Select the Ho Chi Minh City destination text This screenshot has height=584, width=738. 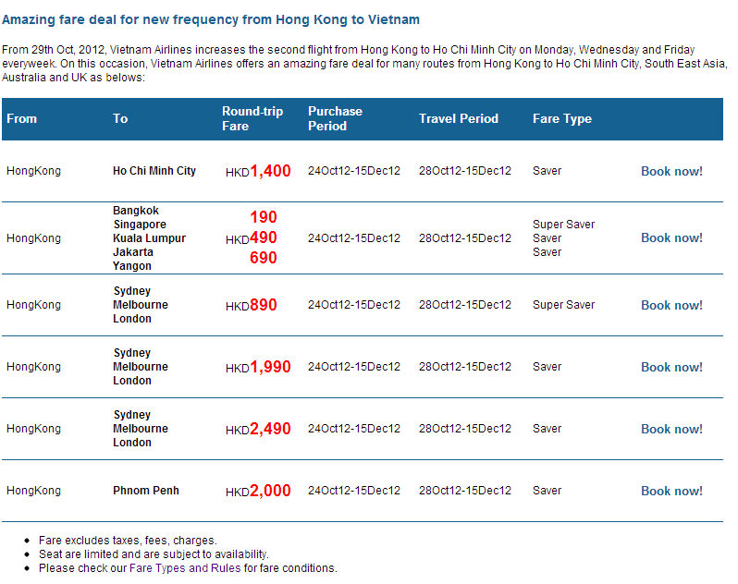click(154, 171)
